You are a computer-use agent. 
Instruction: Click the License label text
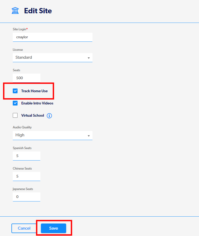18,50
